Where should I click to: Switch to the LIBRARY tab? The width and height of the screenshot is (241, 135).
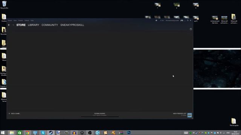[34, 25]
